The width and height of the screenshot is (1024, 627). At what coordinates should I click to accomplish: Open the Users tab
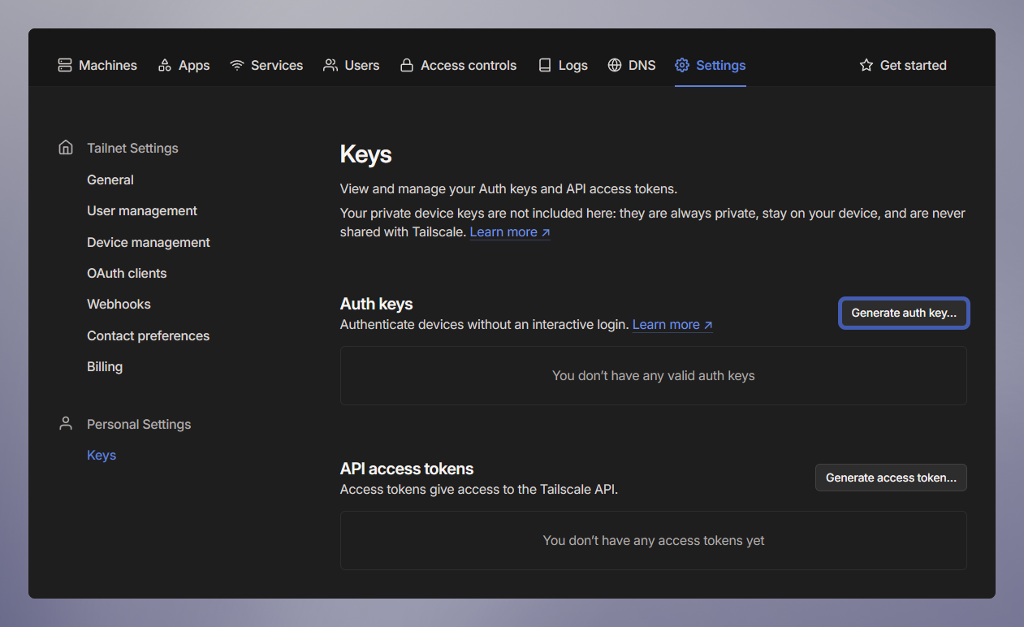tap(352, 65)
